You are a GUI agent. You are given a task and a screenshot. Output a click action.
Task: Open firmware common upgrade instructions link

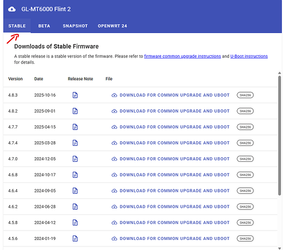[x=182, y=56]
